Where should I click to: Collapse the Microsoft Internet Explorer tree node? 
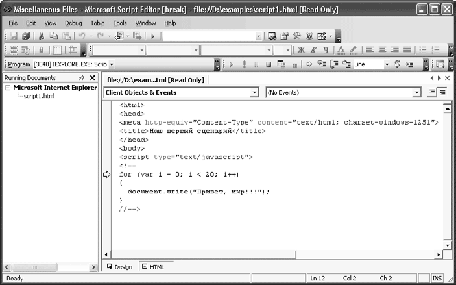8,88
